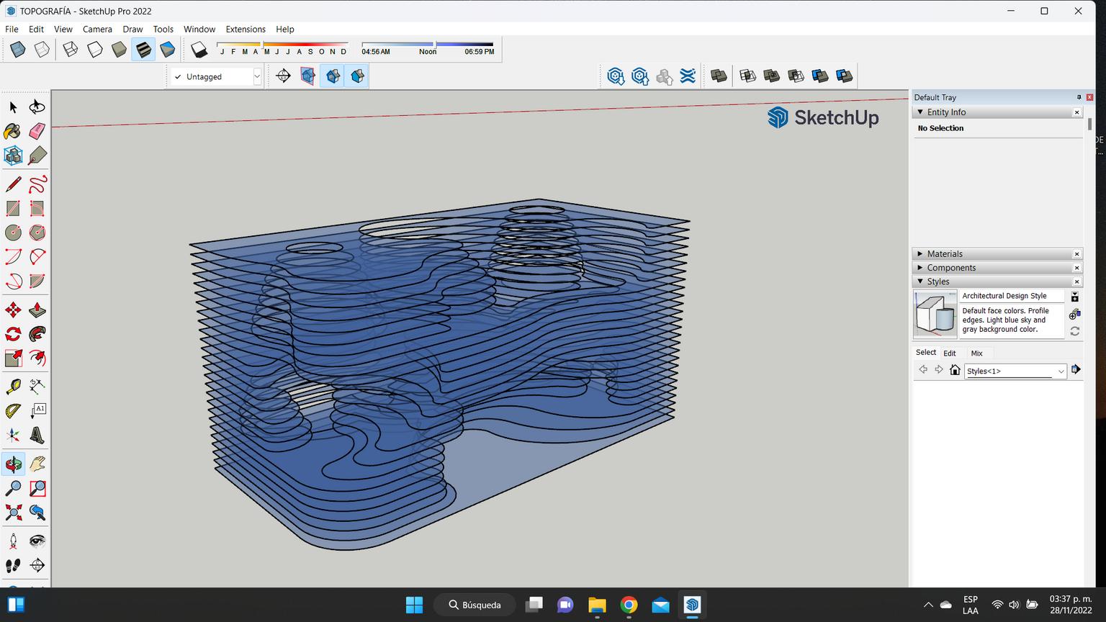1106x622 pixels.
Task: Select the Eraser tool
Action: (x=37, y=131)
